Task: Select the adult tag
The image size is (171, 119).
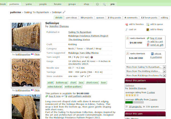Action: [x=50, y=83]
